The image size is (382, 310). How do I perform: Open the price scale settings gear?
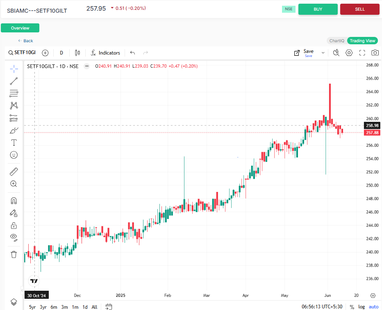[373, 296]
